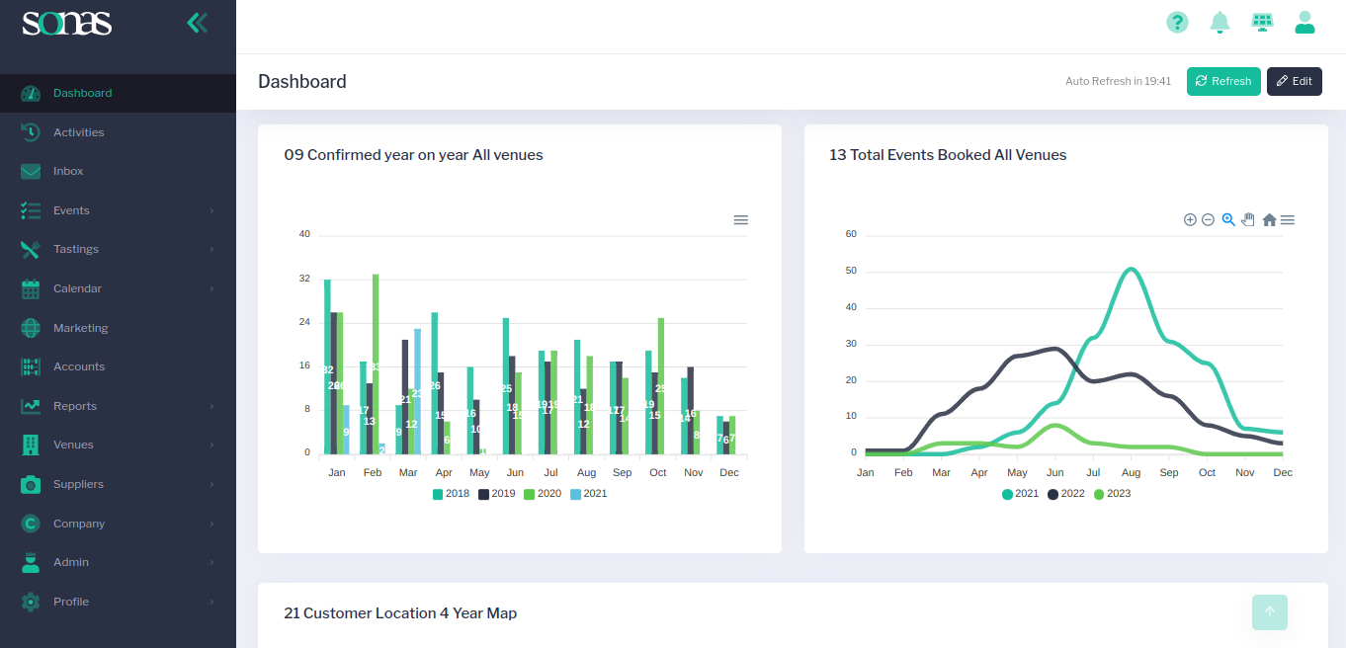Viewport: 1346px width, 648px height.
Task: Reset zoom with the home icon
Action: click(1269, 220)
